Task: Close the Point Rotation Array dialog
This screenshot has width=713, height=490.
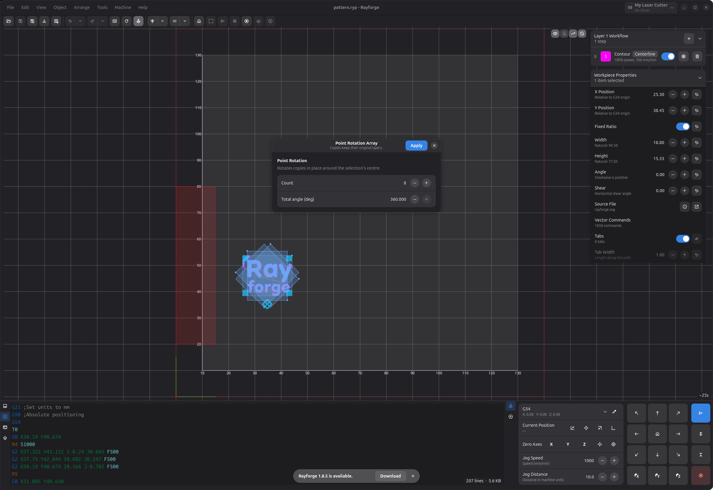Action: pos(434,146)
